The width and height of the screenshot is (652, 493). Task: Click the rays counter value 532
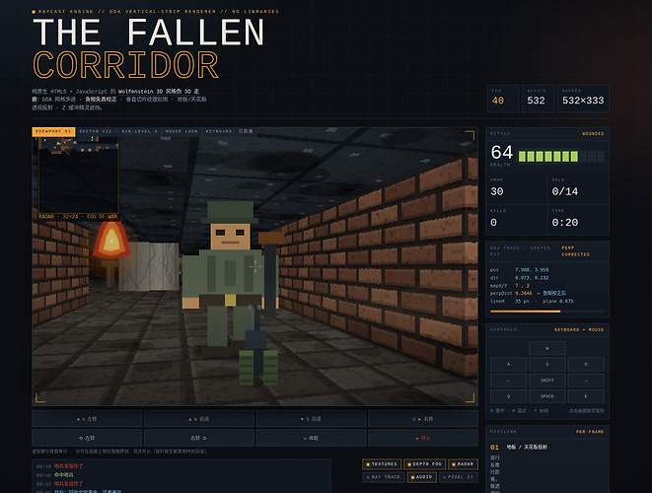point(536,101)
